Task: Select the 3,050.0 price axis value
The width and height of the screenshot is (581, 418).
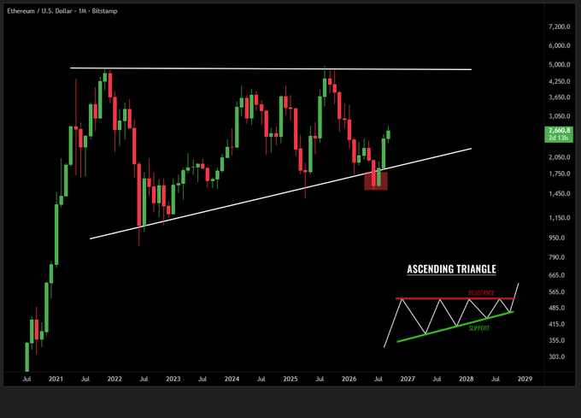Action: 559,116
